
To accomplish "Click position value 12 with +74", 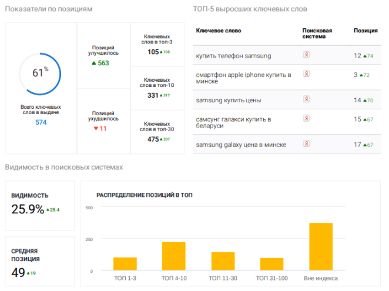I will coord(364,56).
